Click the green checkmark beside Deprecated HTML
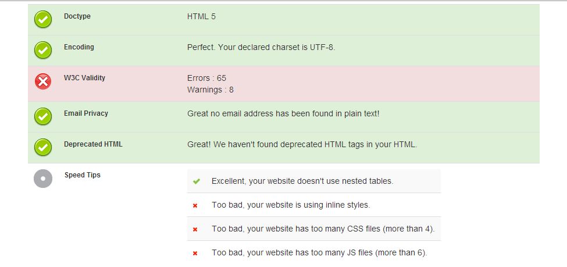Screen dimensions: 567x267 tap(43, 148)
